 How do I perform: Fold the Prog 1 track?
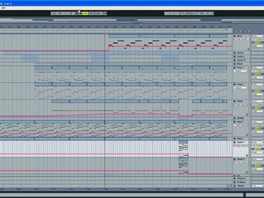[x=235, y=68]
